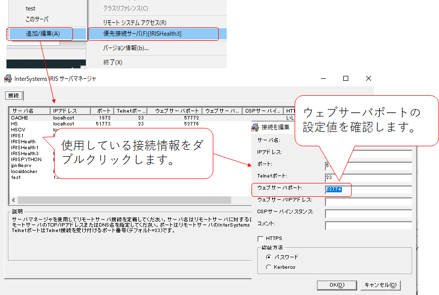Select バージョン情報(b)... menu item
This screenshot has width=439, height=295.
(125, 48)
